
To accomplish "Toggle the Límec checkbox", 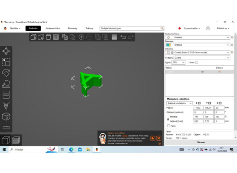I will [197, 62].
